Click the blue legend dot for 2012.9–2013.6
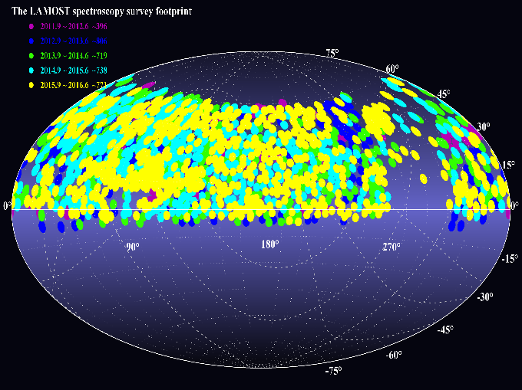The width and height of the screenshot is (522, 390). [x=31, y=41]
